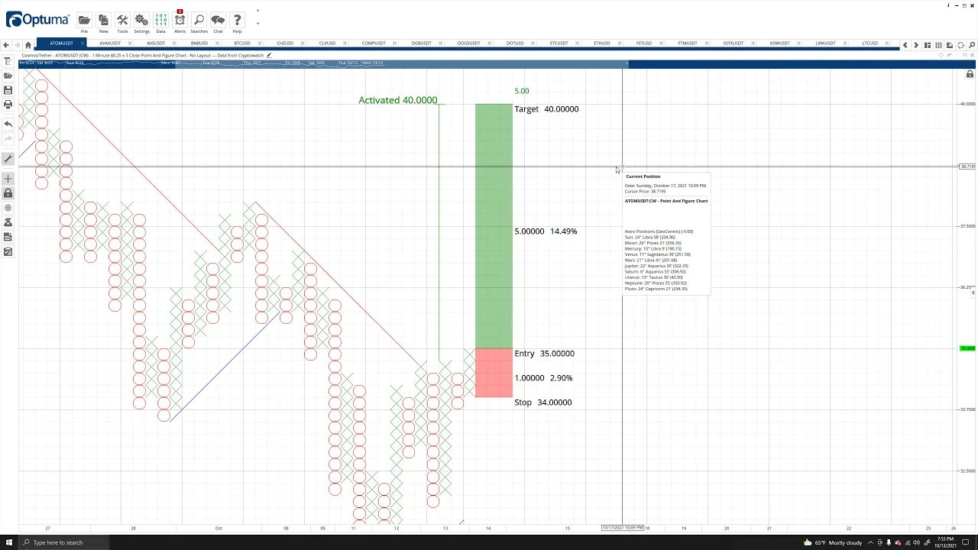Open the tile grid view icon
Screen dimensions: 978x550
tap(938, 45)
